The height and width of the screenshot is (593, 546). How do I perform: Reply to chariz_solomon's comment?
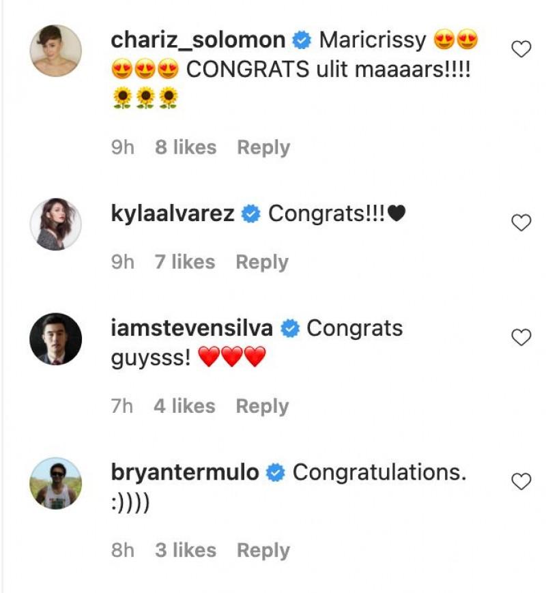[x=263, y=147]
